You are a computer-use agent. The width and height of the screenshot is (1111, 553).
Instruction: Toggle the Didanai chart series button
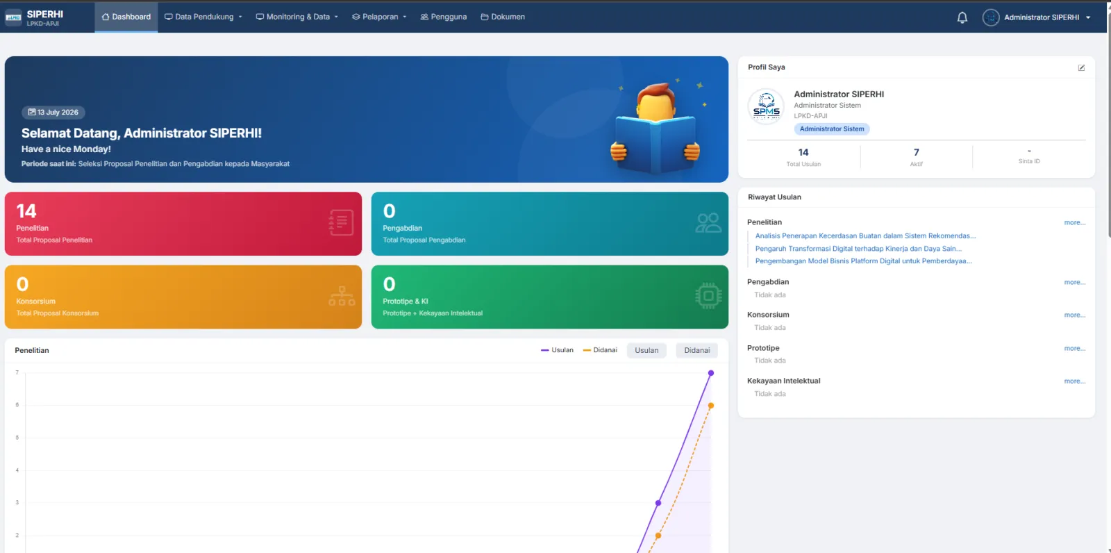696,350
